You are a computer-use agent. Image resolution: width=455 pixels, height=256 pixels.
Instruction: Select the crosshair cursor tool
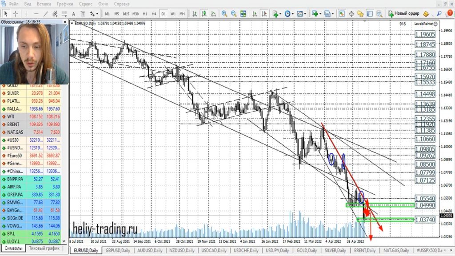(x=16, y=14)
